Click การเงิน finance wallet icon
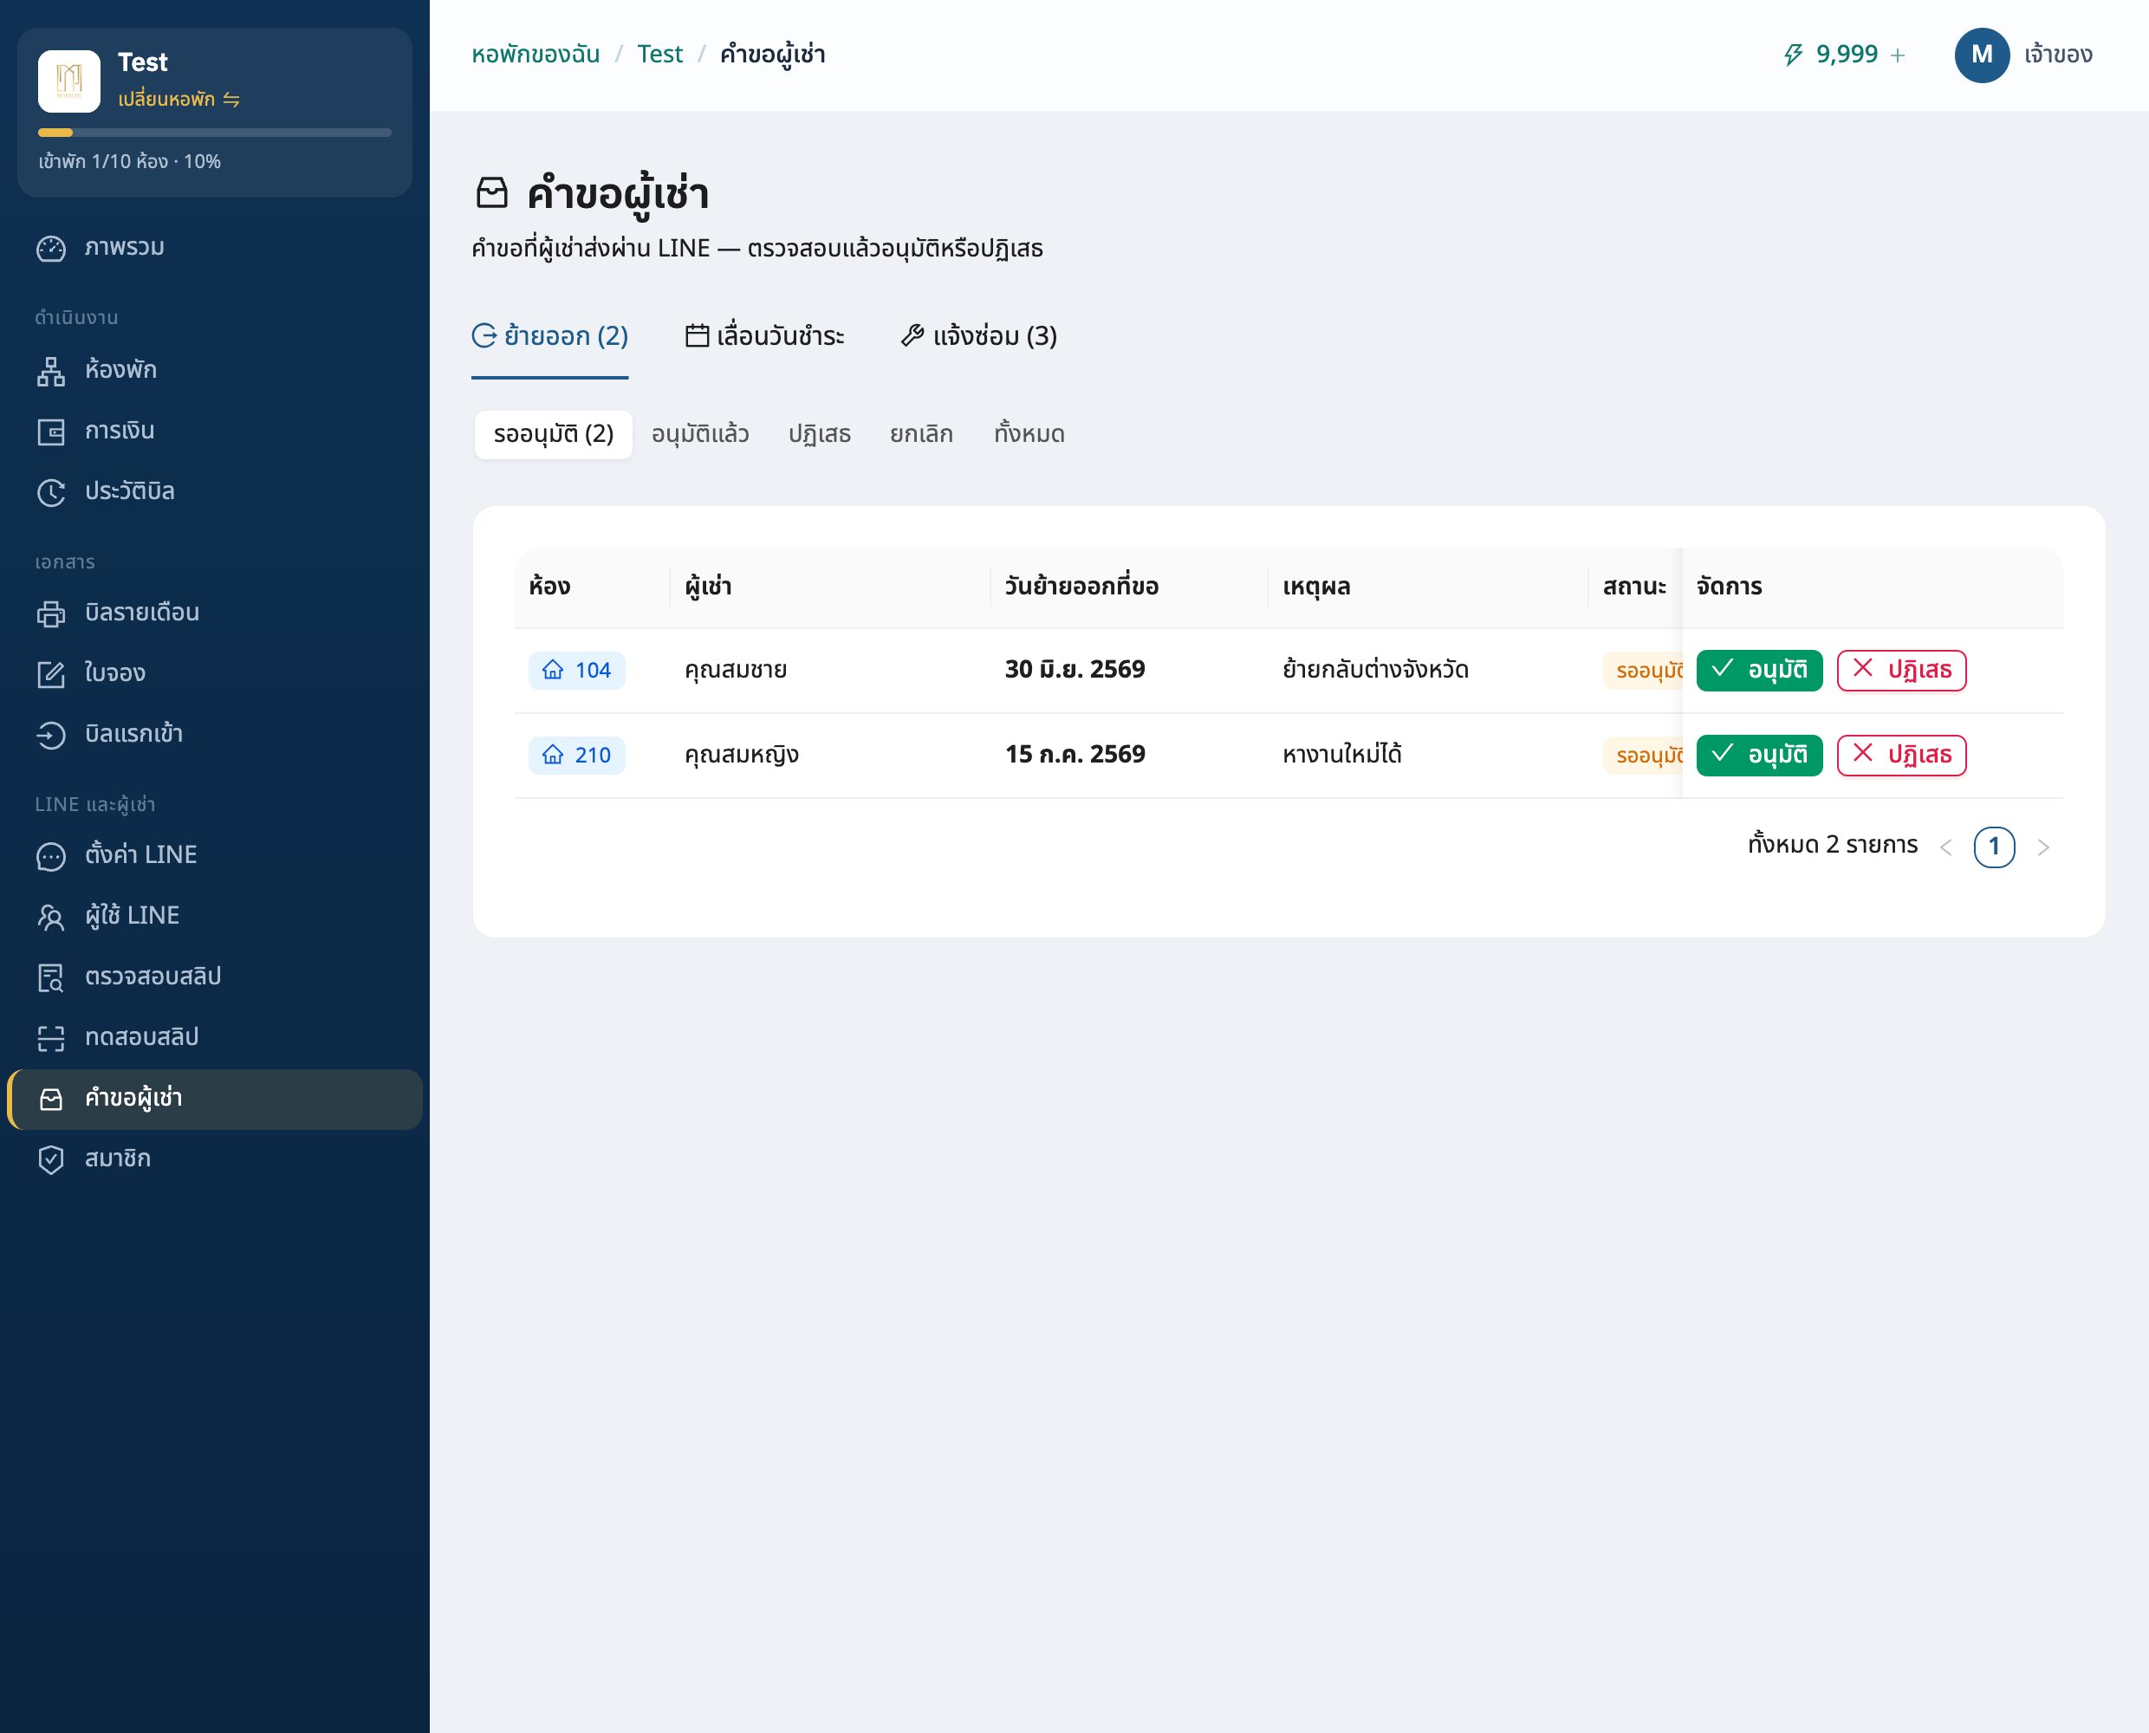This screenshot has height=1733, width=2149. pyautogui.click(x=51, y=432)
